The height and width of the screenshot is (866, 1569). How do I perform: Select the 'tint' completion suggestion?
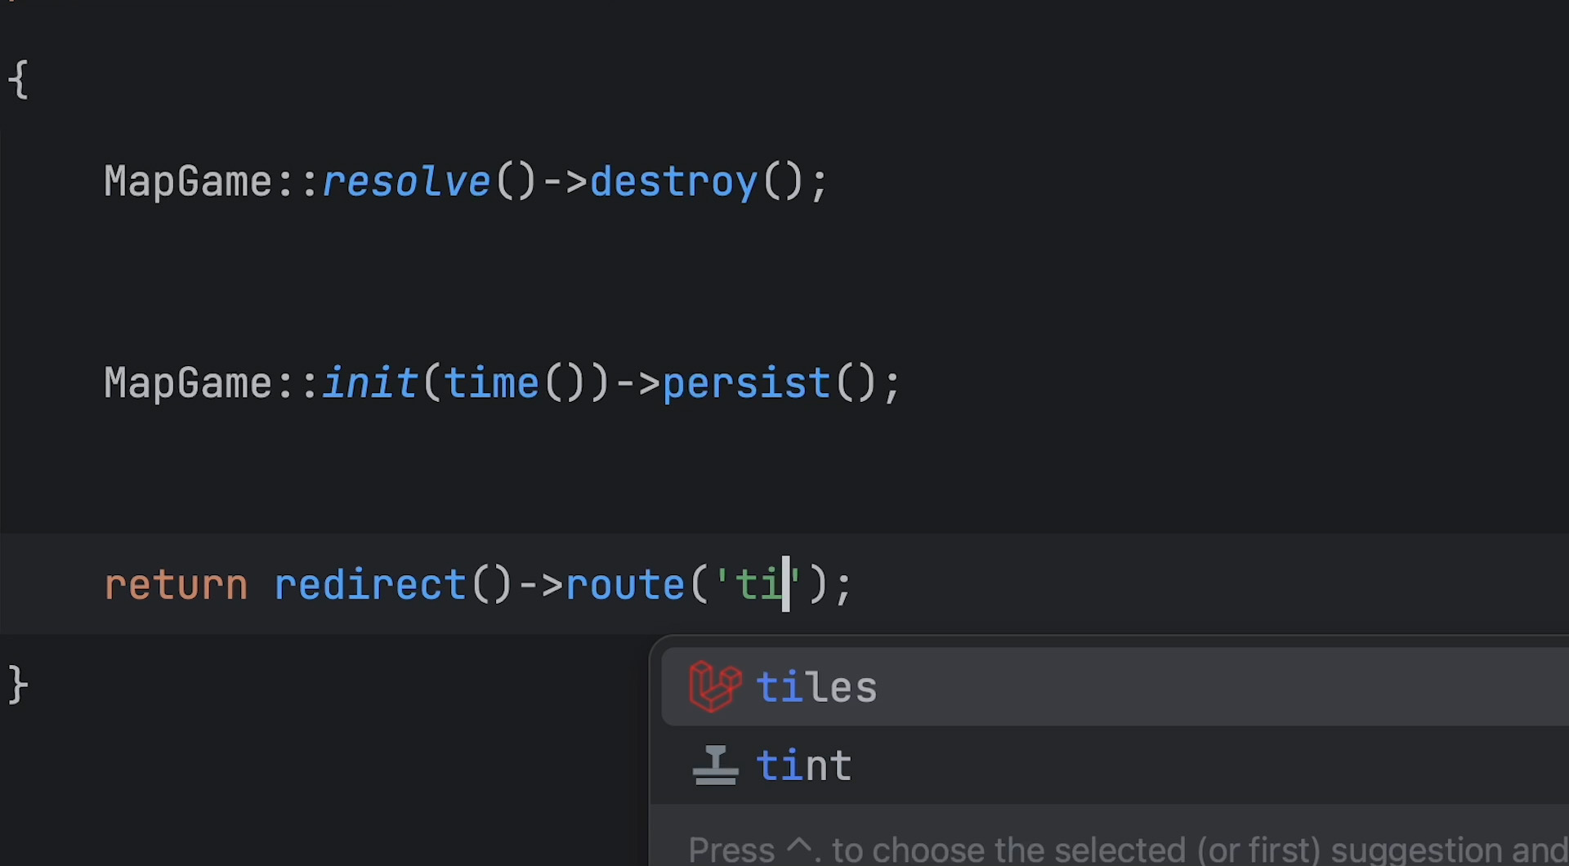[x=1115, y=766]
